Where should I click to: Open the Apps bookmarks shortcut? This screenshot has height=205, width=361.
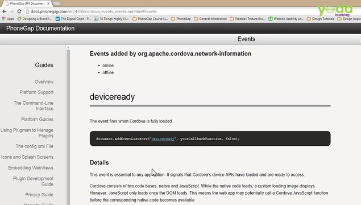8,19
